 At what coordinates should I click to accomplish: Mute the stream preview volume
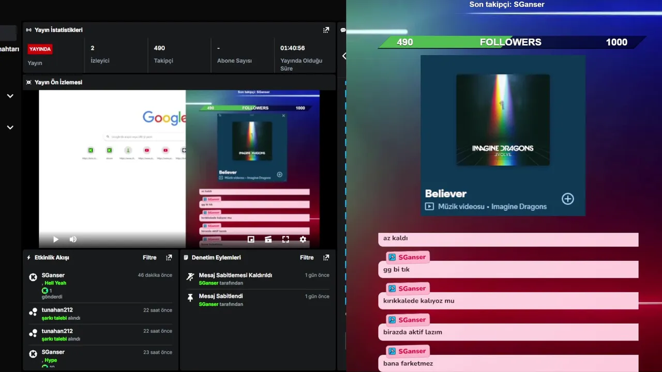point(73,239)
